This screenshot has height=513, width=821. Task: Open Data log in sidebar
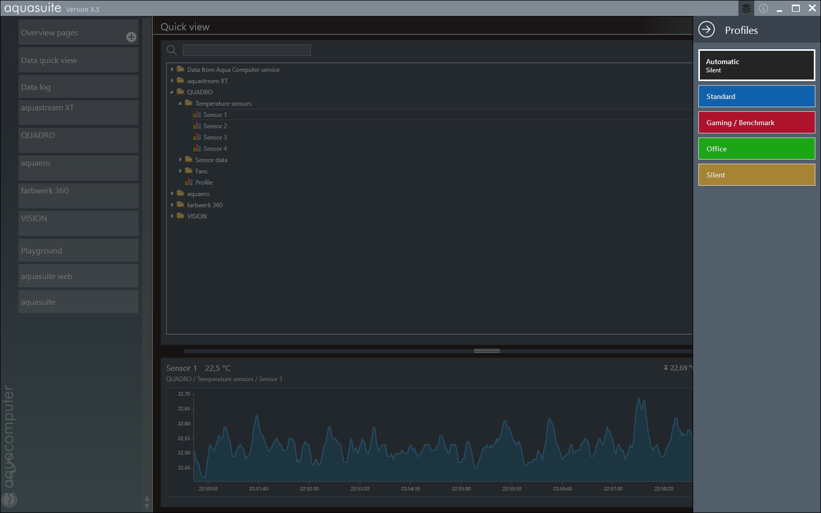(x=79, y=87)
